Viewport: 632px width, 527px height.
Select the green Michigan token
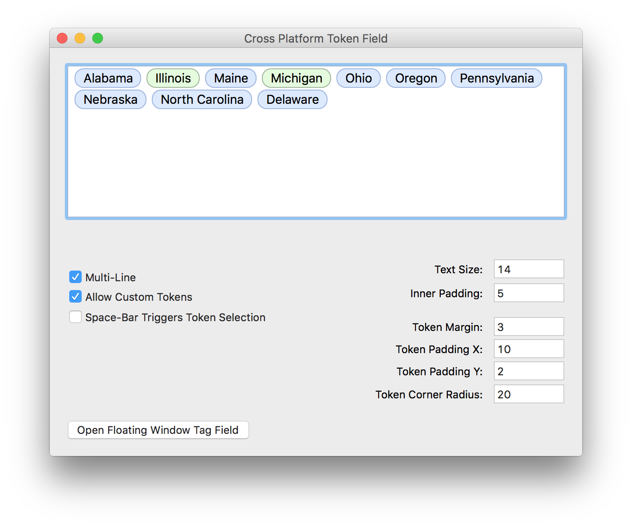coord(296,78)
